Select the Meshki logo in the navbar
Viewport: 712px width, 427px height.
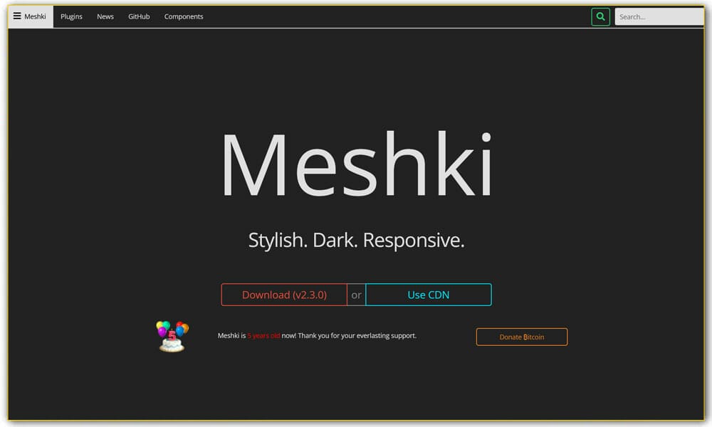[33, 16]
